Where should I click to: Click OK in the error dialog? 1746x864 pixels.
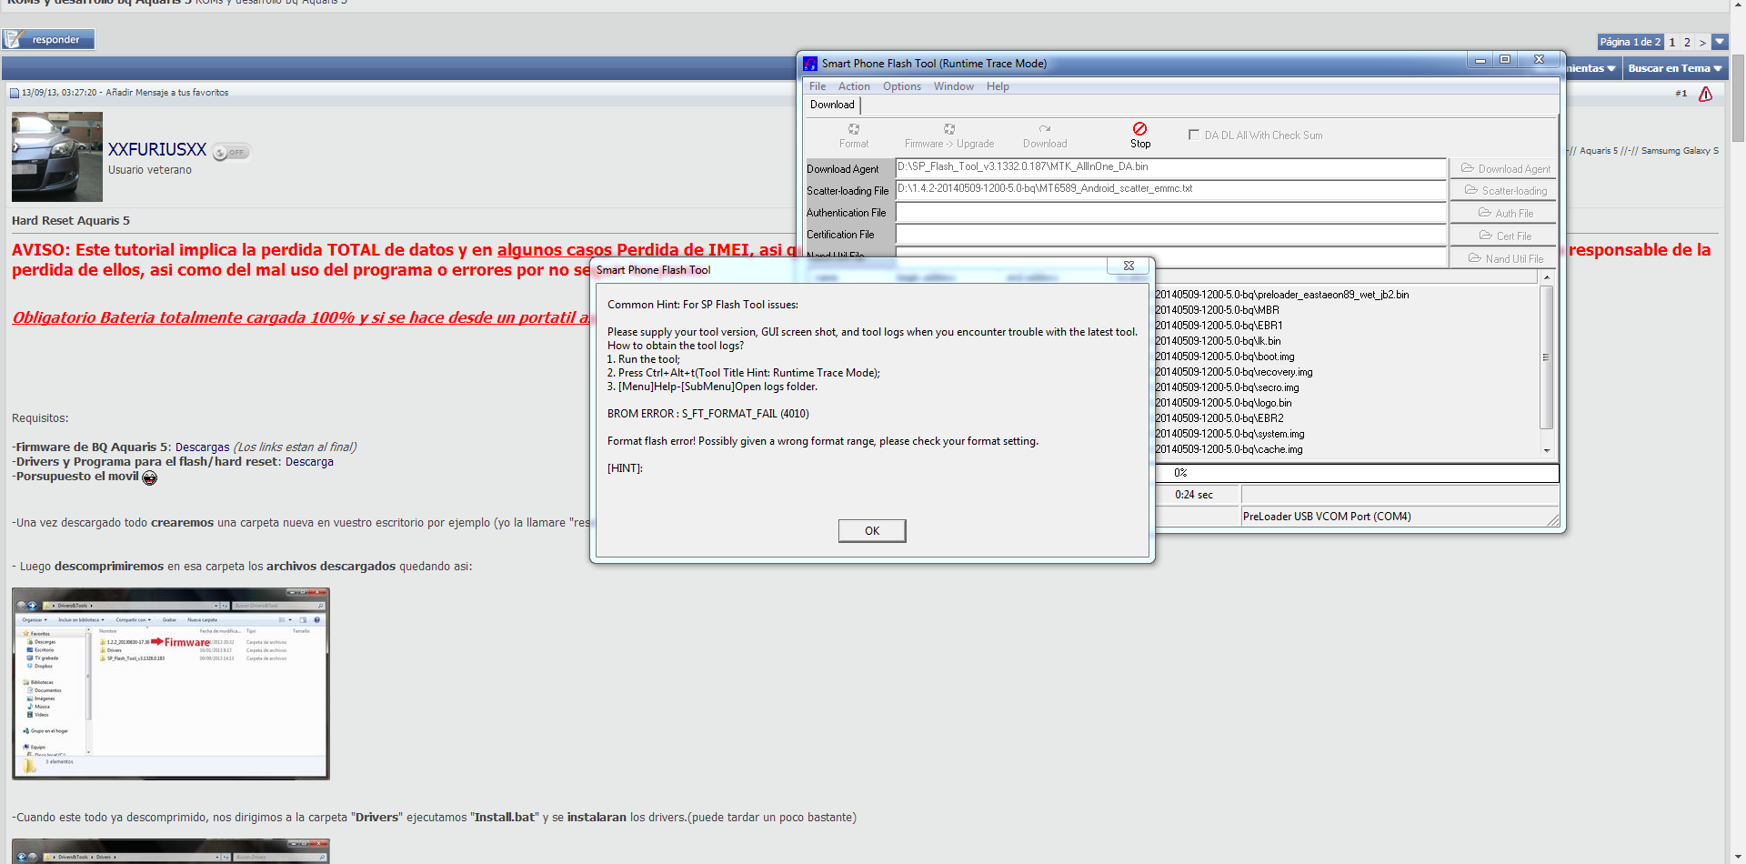click(x=872, y=531)
